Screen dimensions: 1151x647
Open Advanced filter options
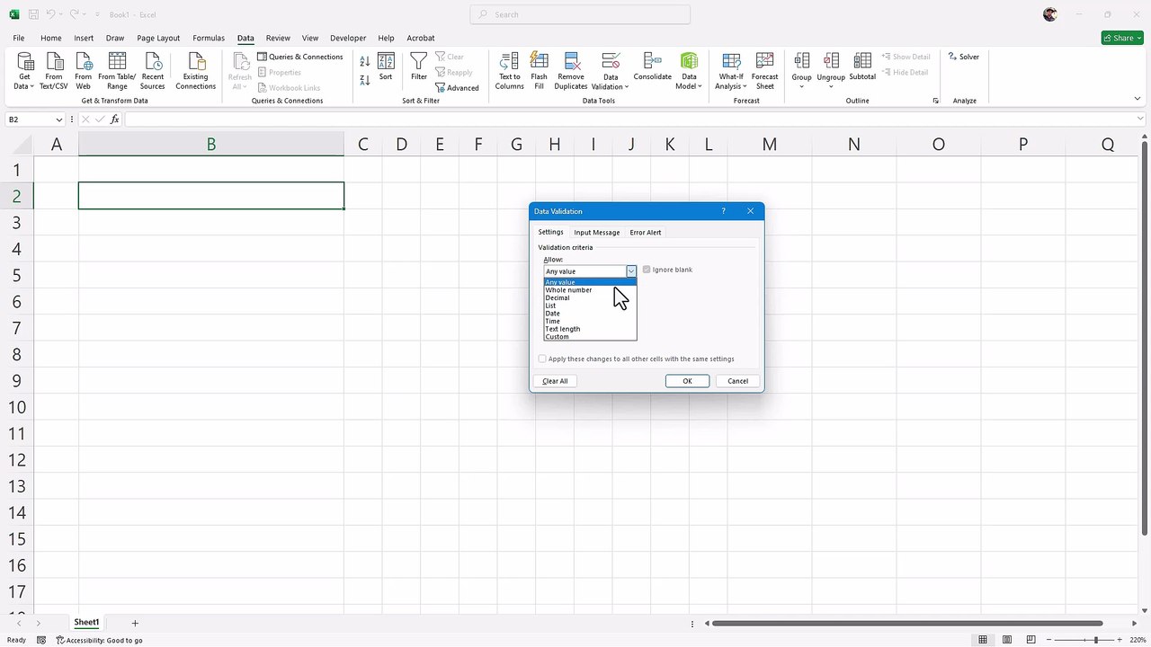click(457, 88)
